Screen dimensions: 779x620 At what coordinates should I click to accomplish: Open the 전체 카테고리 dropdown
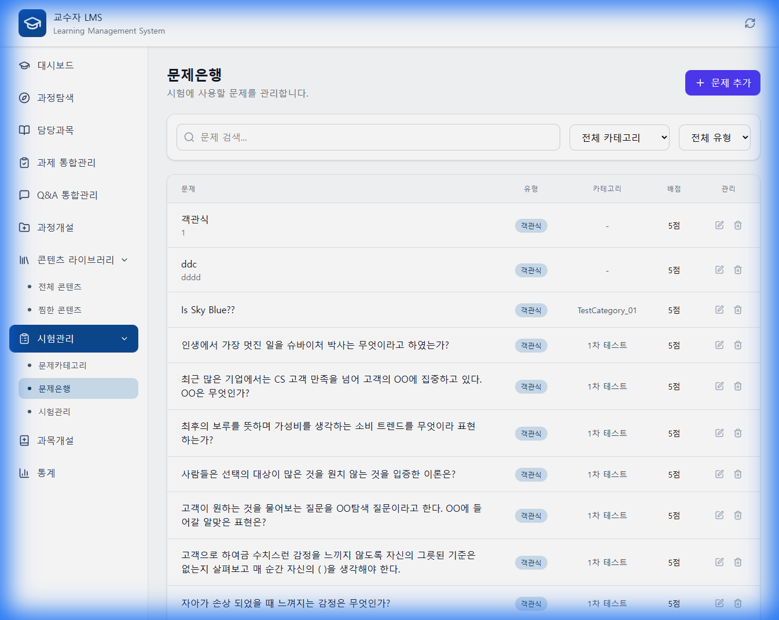click(x=619, y=137)
